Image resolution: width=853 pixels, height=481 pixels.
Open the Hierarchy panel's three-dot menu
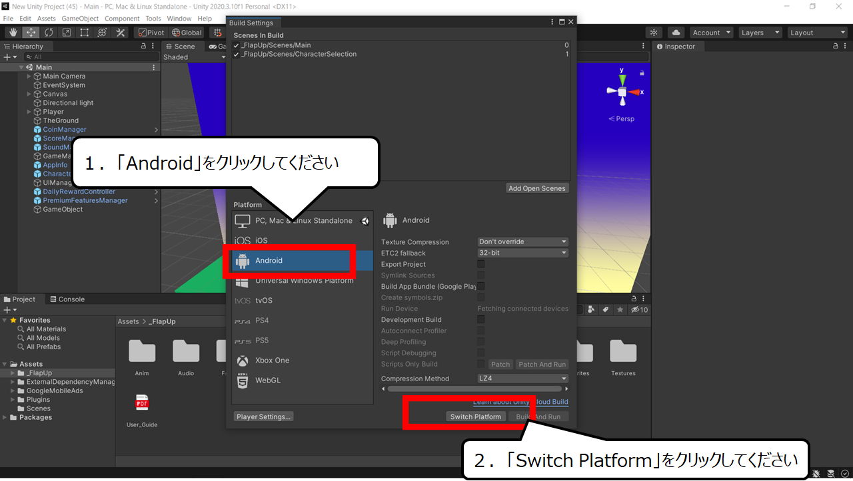[x=154, y=47]
